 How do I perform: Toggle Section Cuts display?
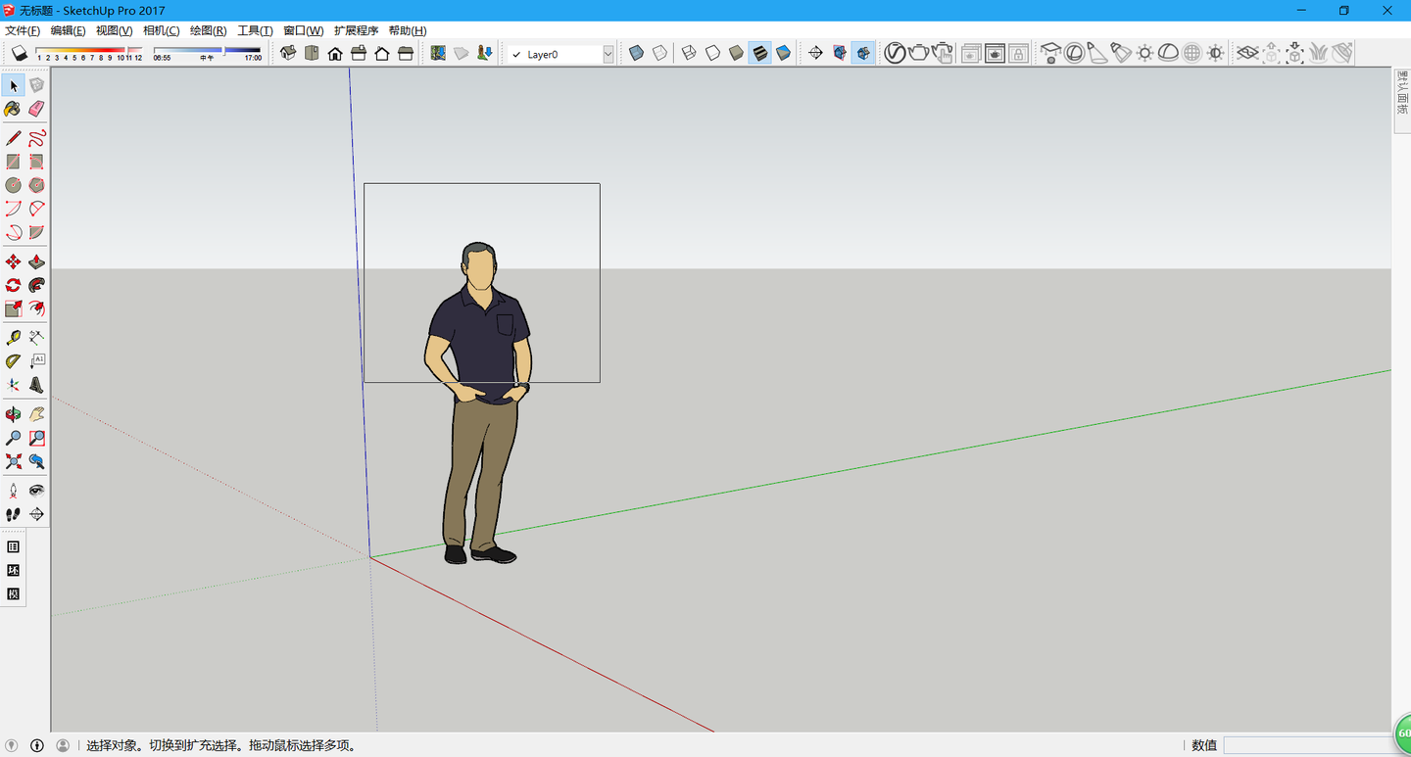862,53
